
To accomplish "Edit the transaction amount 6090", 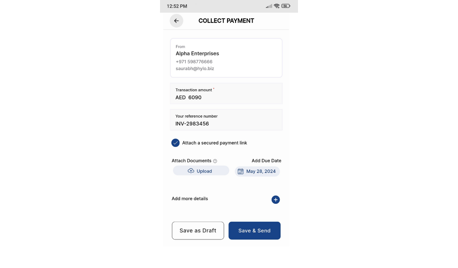I will click(195, 97).
